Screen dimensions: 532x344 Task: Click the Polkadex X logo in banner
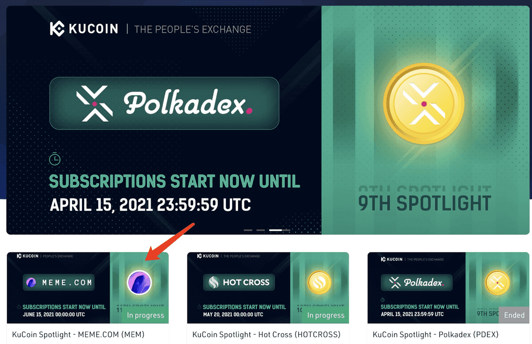coord(95,103)
